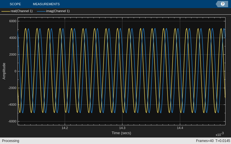Open the SCOPE tab
The width and height of the screenshot is (231, 144).
pyautogui.click(x=15, y=4)
